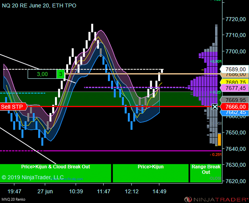Click the 7700,00 price axis label
The height and width of the screenshot is (203, 249).
pyautogui.click(x=236, y=51)
